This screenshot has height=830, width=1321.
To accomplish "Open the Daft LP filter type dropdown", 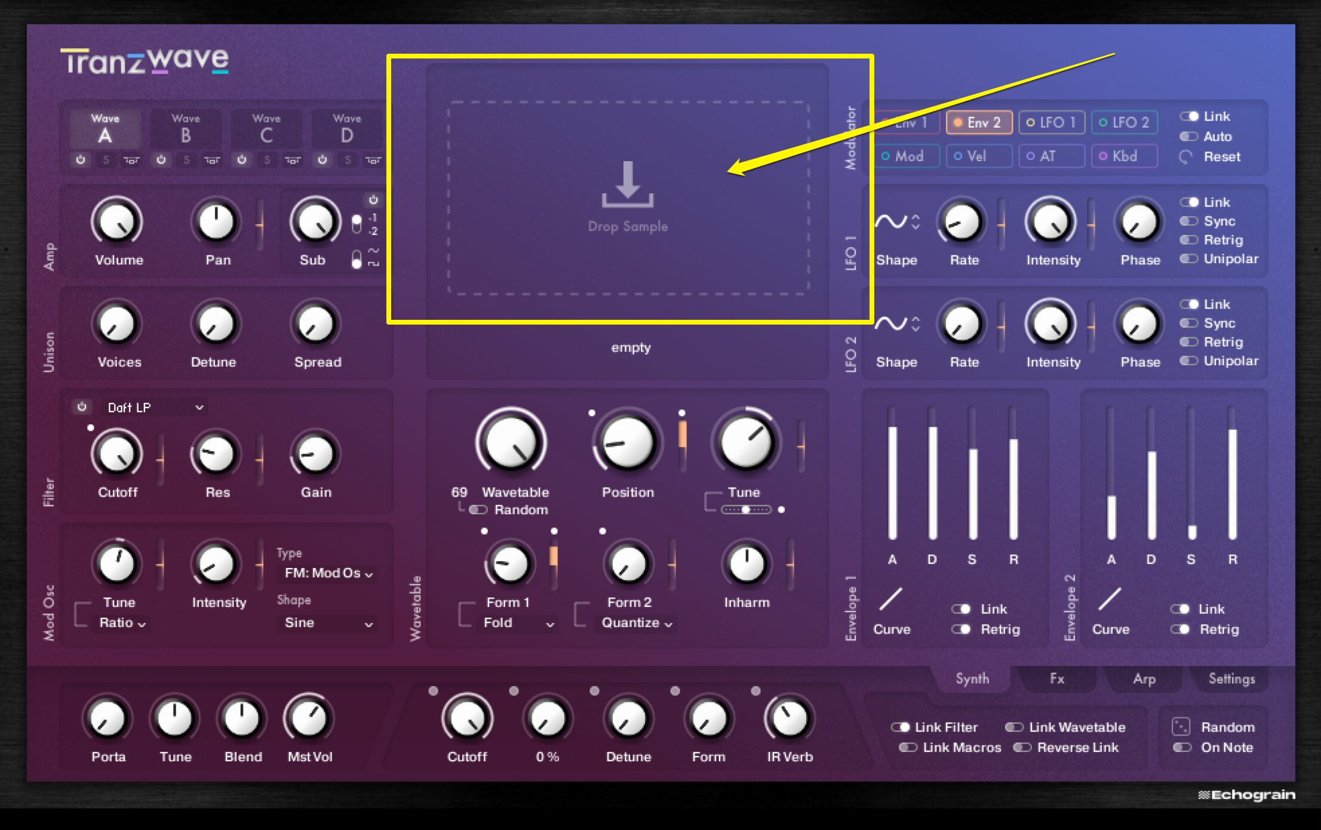I will (x=156, y=407).
